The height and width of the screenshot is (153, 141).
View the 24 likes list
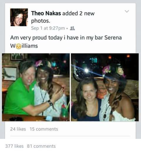coord(18,129)
